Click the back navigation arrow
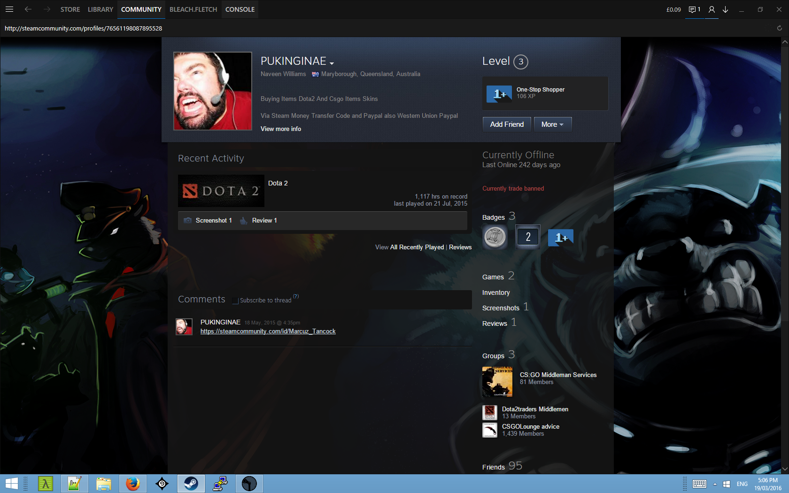This screenshot has height=493, width=789. tap(28, 9)
